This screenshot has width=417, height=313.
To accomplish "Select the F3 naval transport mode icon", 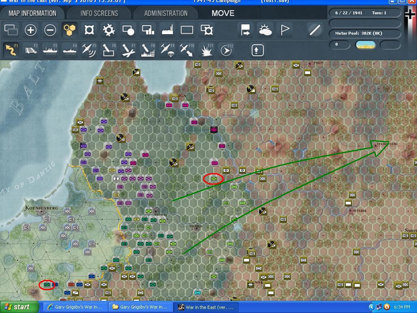I will tap(50, 50).
